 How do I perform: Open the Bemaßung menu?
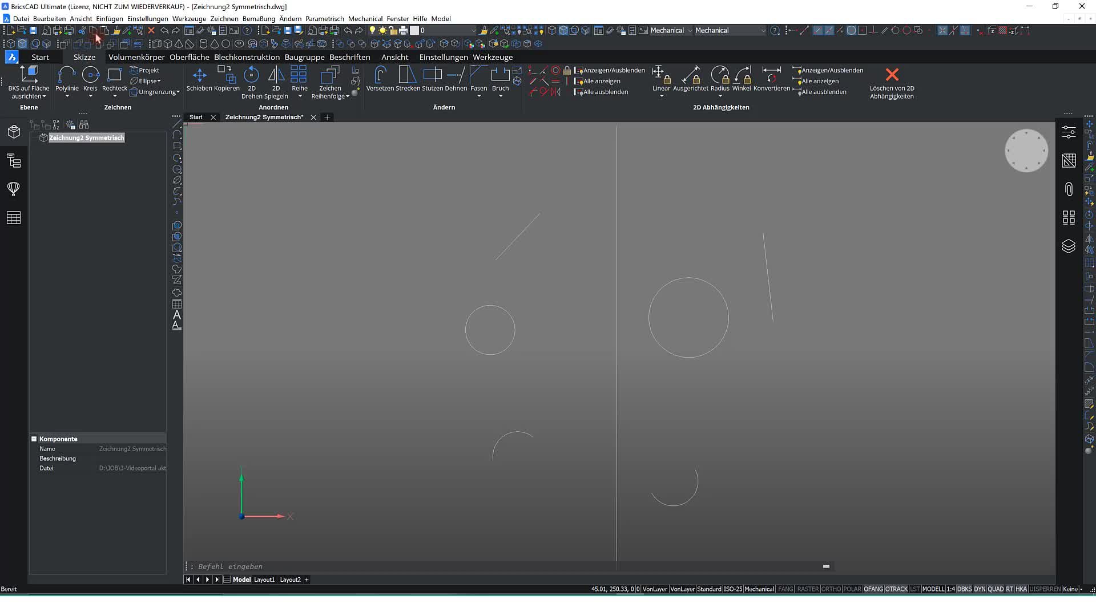click(259, 19)
